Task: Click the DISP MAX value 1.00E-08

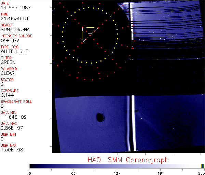Action: tap(11, 150)
